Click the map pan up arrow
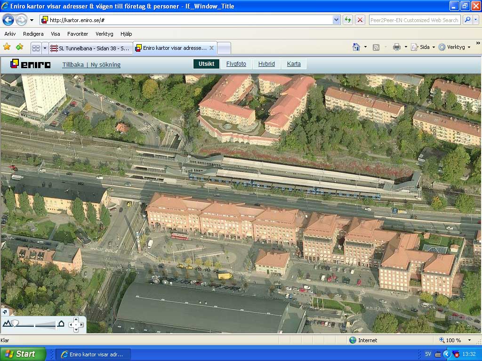This screenshot has width=482, height=361. [76, 320]
